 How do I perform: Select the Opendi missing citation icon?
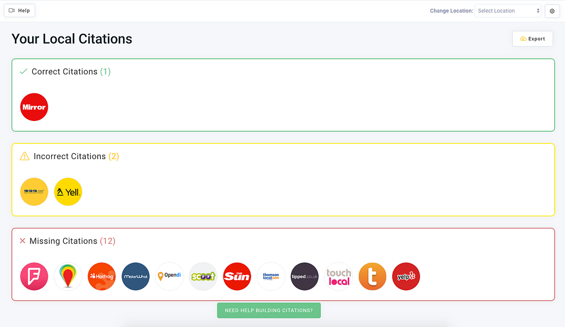pos(169,276)
